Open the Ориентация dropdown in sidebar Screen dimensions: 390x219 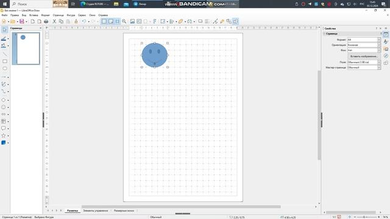364,45
